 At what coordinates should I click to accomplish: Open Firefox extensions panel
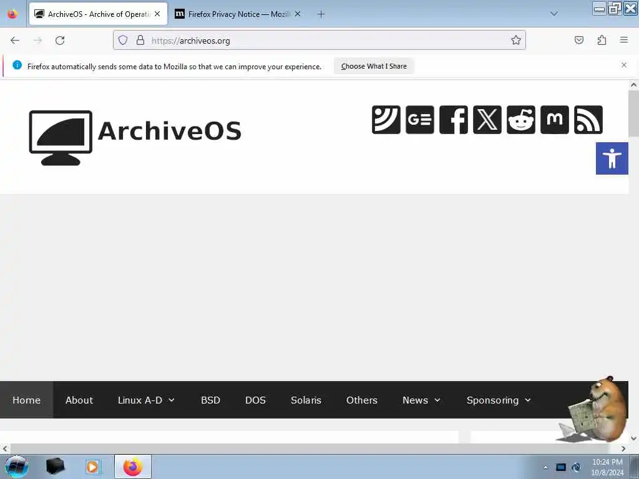pyautogui.click(x=602, y=41)
